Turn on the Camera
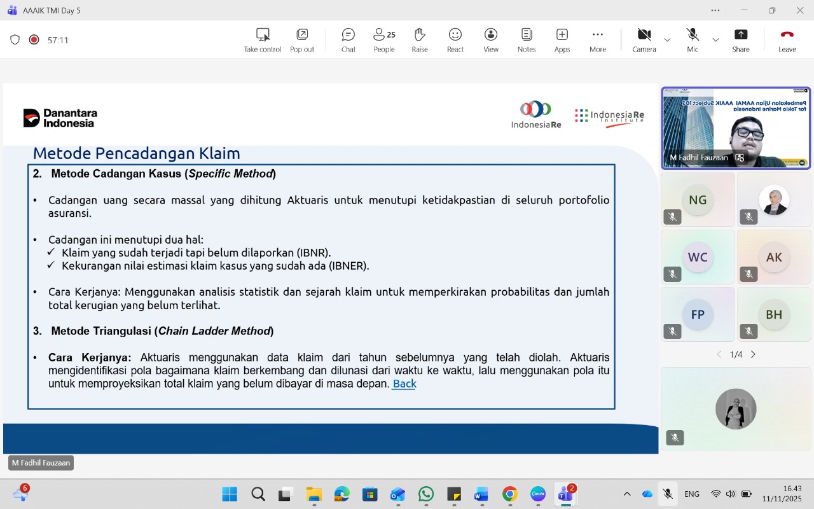The height and width of the screenshot is (509, 814). (644, 40)
